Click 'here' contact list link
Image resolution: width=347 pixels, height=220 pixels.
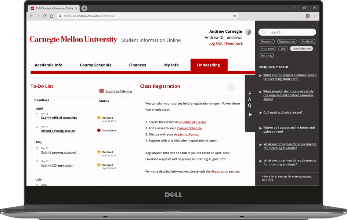[270, 180]
